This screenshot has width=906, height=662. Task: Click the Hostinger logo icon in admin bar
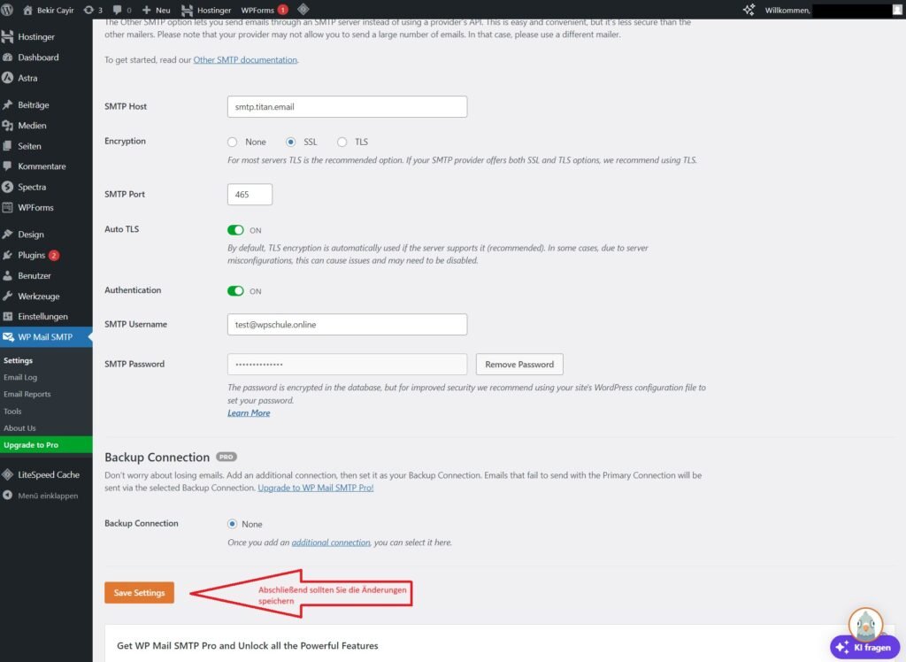[x=188, y=10]
